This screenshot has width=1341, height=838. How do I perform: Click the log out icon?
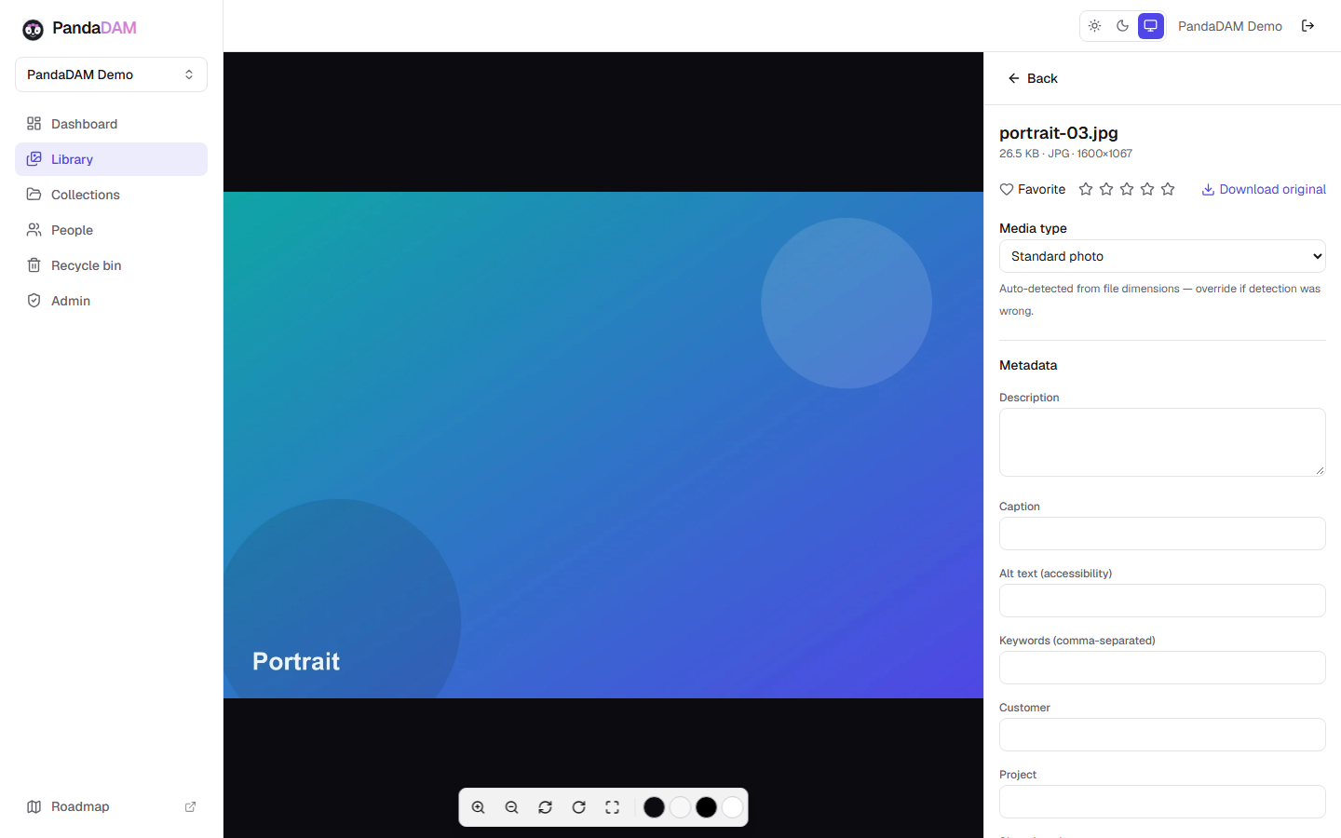click(1308, 26)
